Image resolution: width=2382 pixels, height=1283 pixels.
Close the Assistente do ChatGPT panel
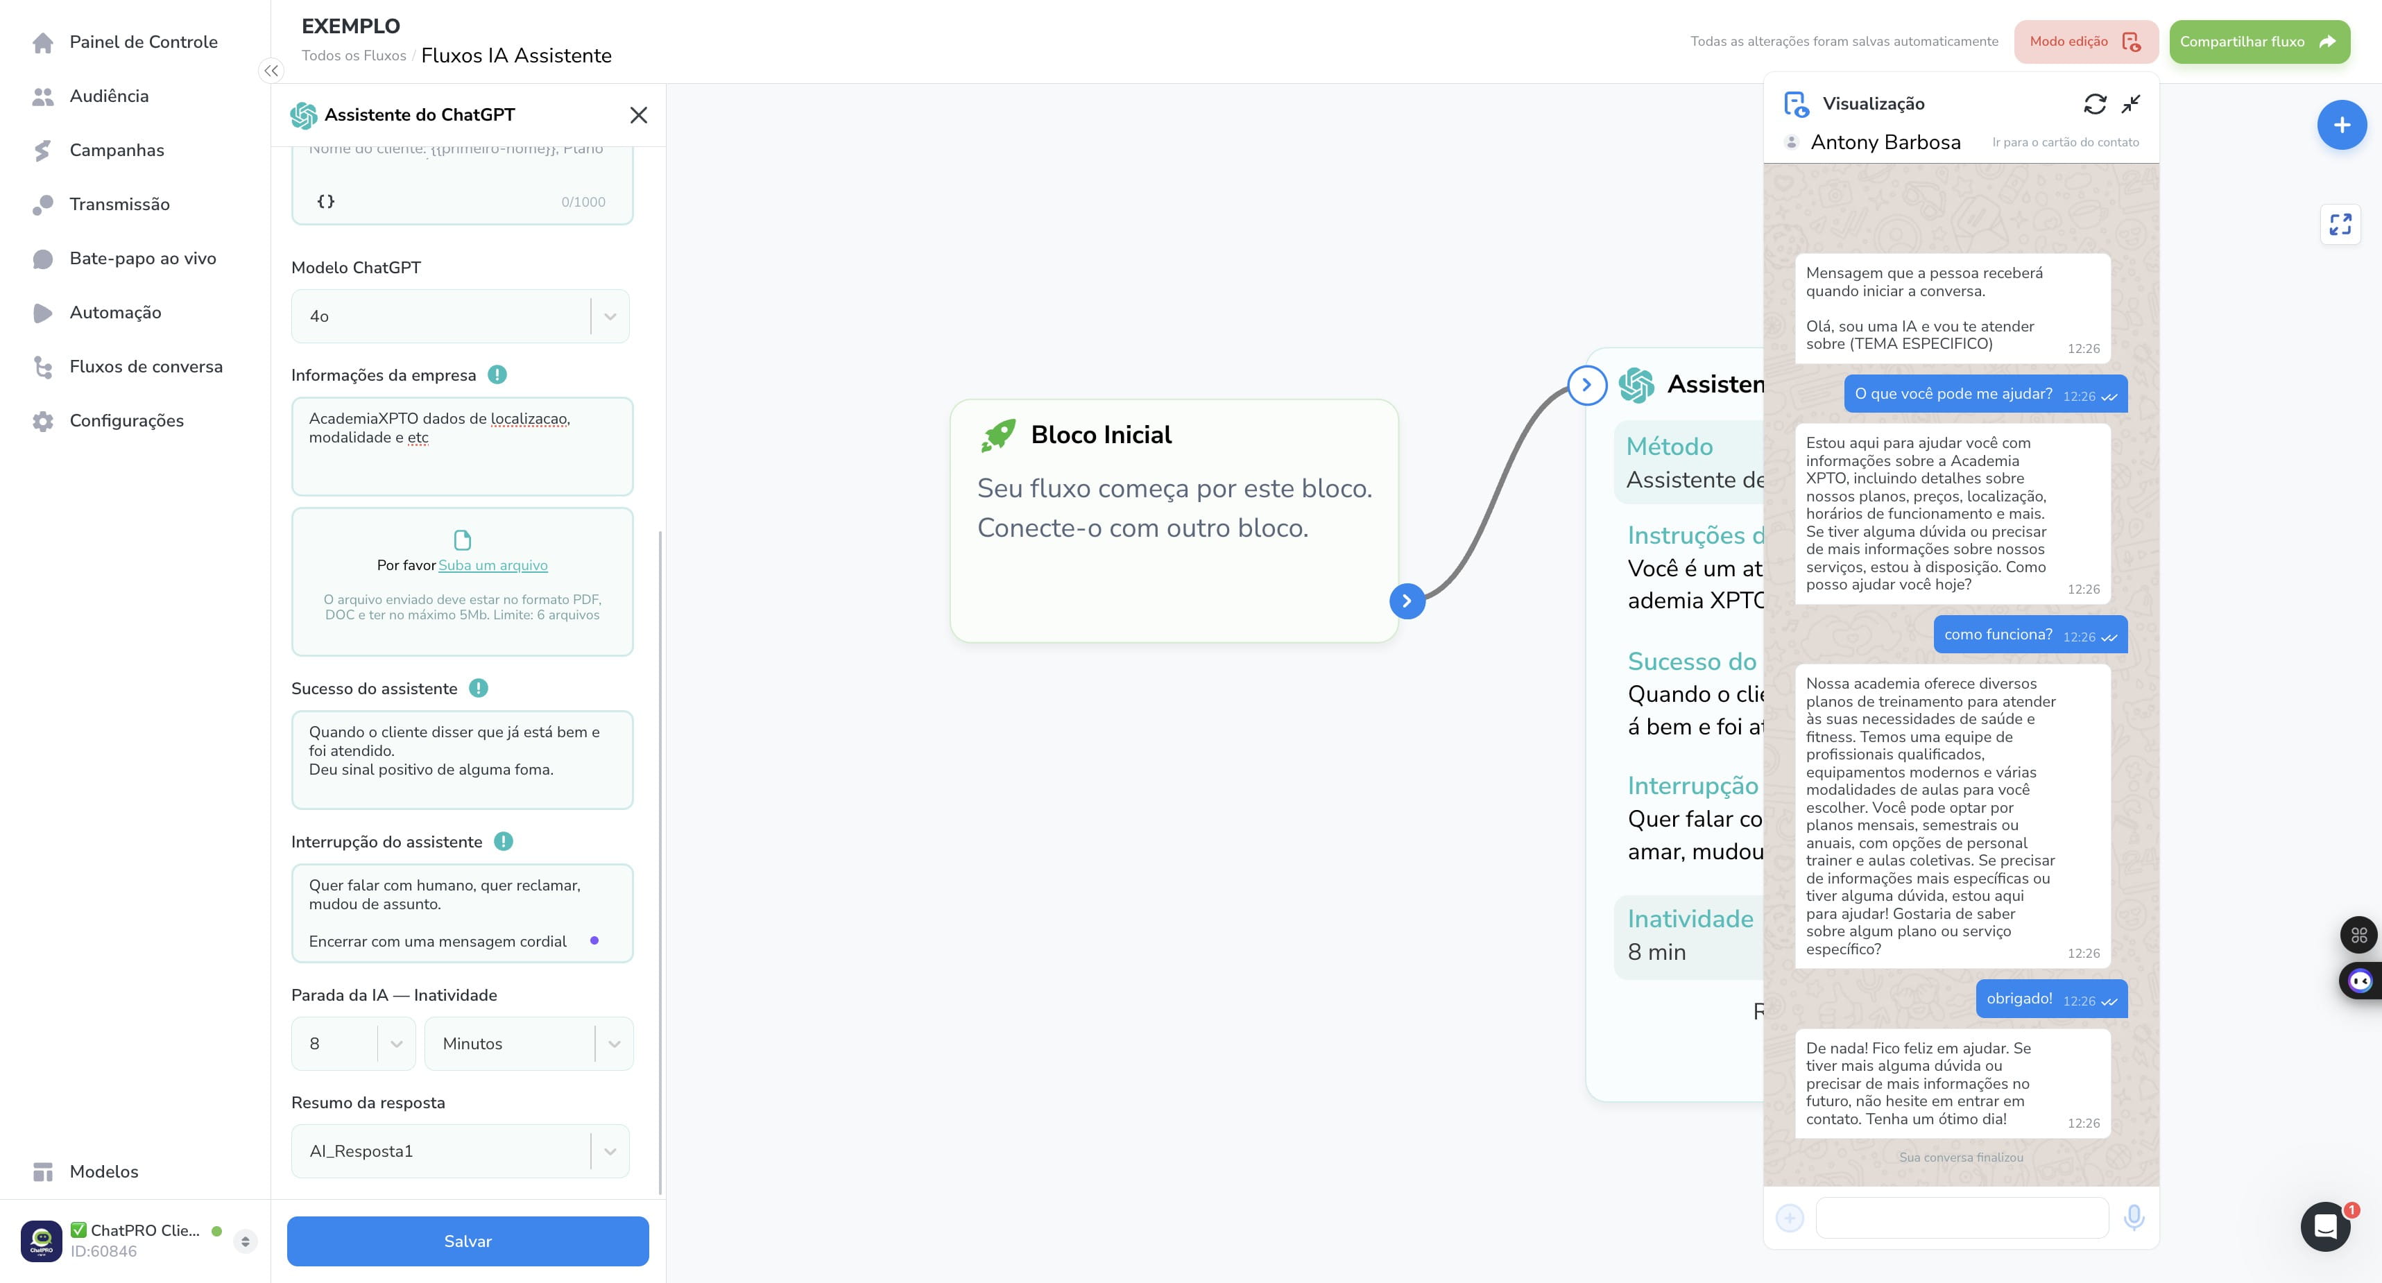638,114
